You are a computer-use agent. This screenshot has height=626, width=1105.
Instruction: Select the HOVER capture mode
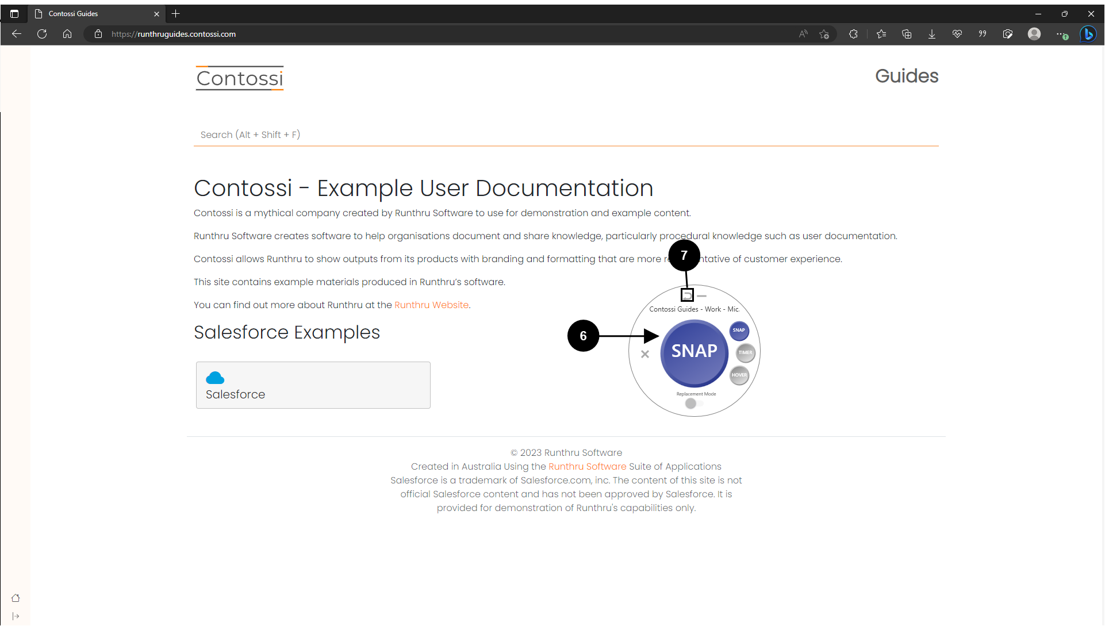coord(739,375)
